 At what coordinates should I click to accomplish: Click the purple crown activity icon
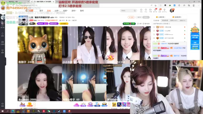point(83,104)
